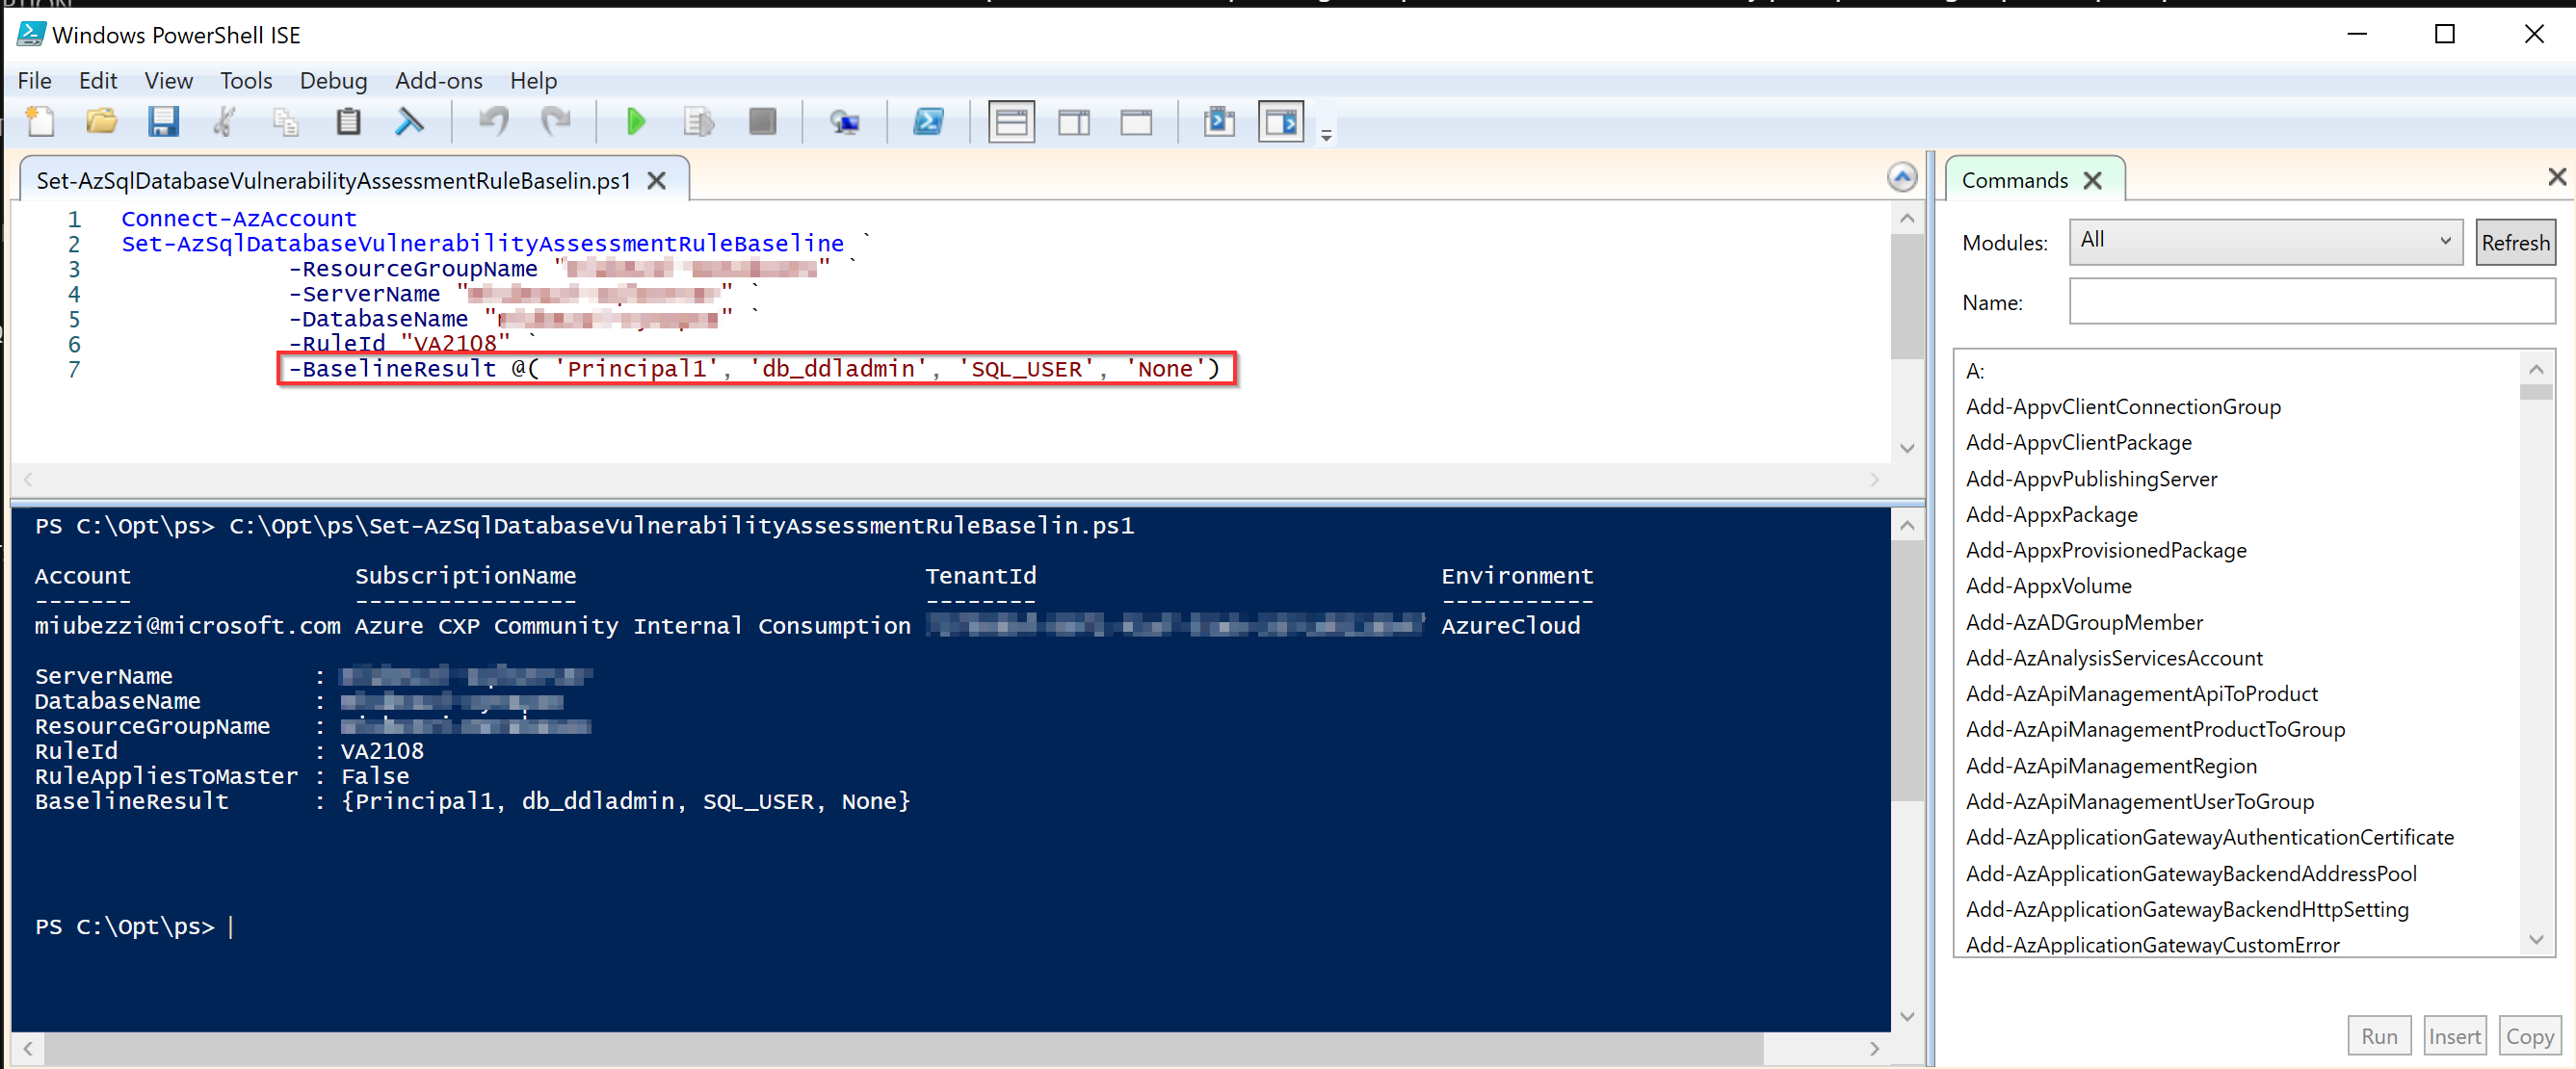2576x1069 pixels.
Task: Select the Add-AzADGroupMember command entry
Action: (x=2084, y=621)
